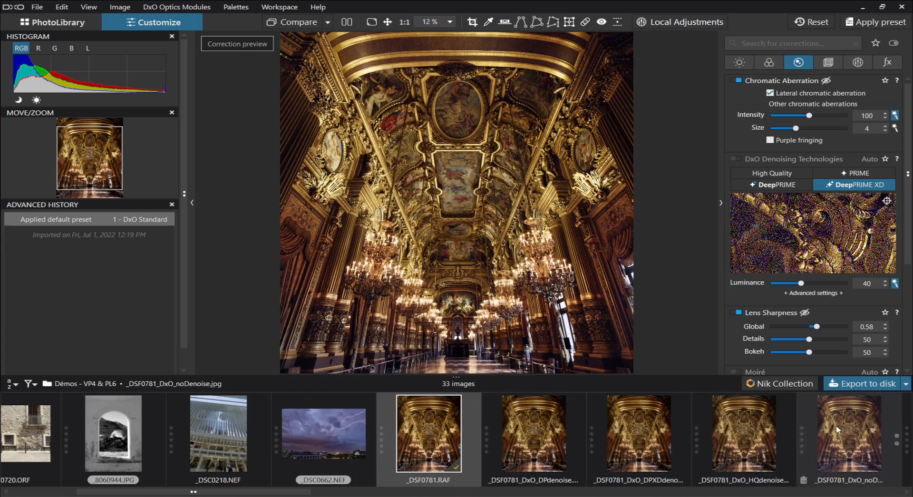Screen dimensions: 913x497
Task: Open Export to disk options arrow
Action: pyautogui.click(x=906, y=383)
